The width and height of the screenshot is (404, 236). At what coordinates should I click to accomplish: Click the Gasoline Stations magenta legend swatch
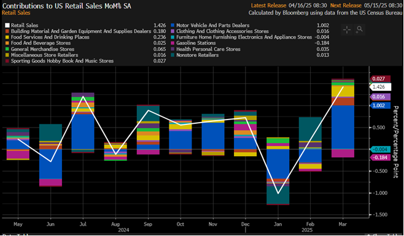[x=173, y=44]
